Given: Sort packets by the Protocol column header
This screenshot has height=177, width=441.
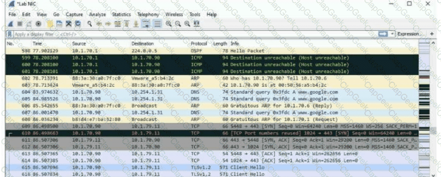Looking at the screenshot, I should point(198,44).
